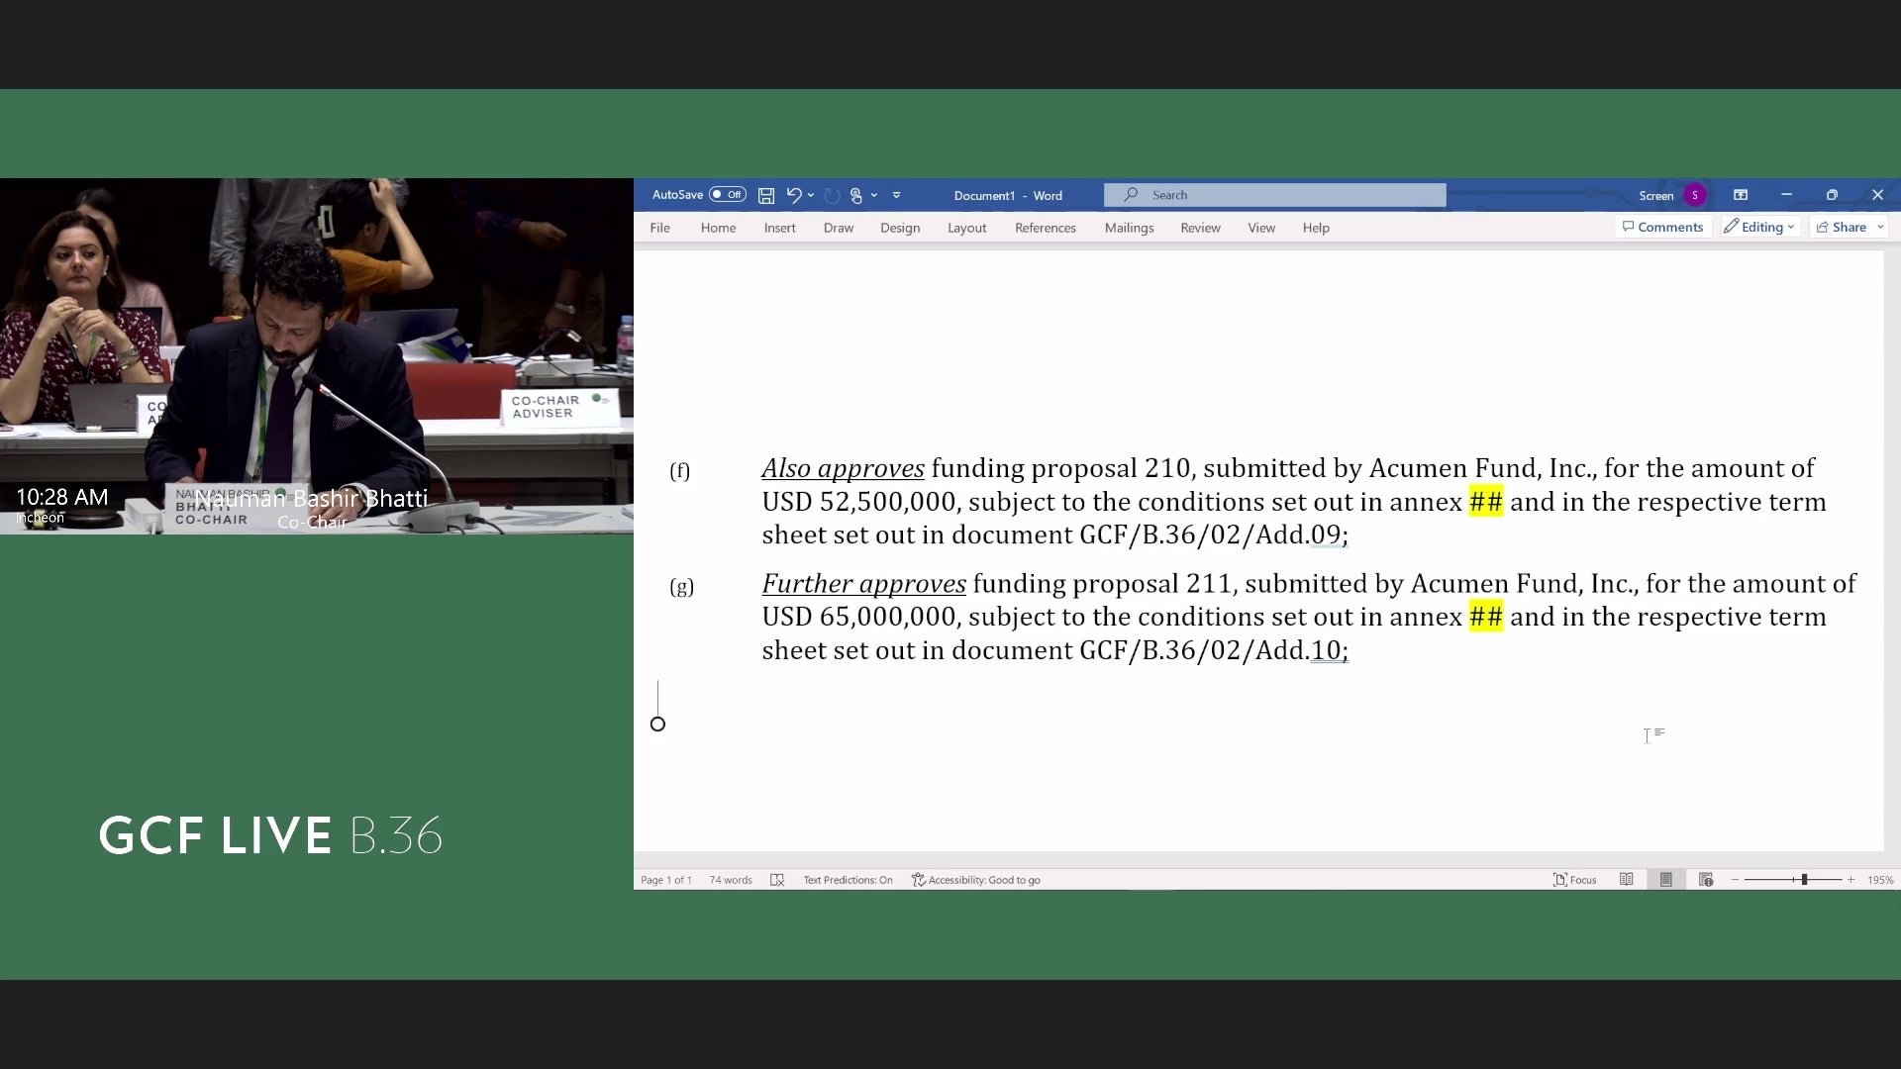The width and height of the screenshot is (1901, 1069).
Task: Open the proofing errors check icon
Action: point(777,880)
